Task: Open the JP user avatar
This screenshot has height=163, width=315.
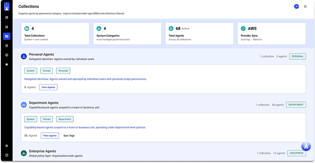Action: click(296, 6)
